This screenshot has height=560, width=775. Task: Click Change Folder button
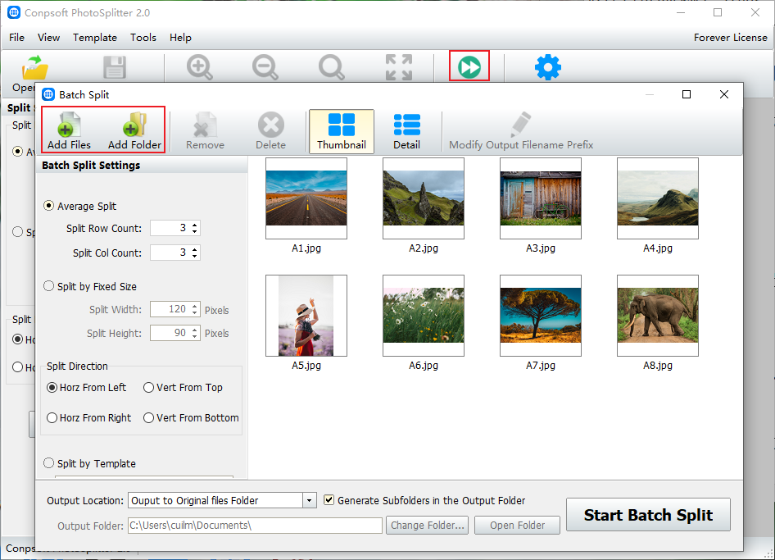[x=428, y=525]
